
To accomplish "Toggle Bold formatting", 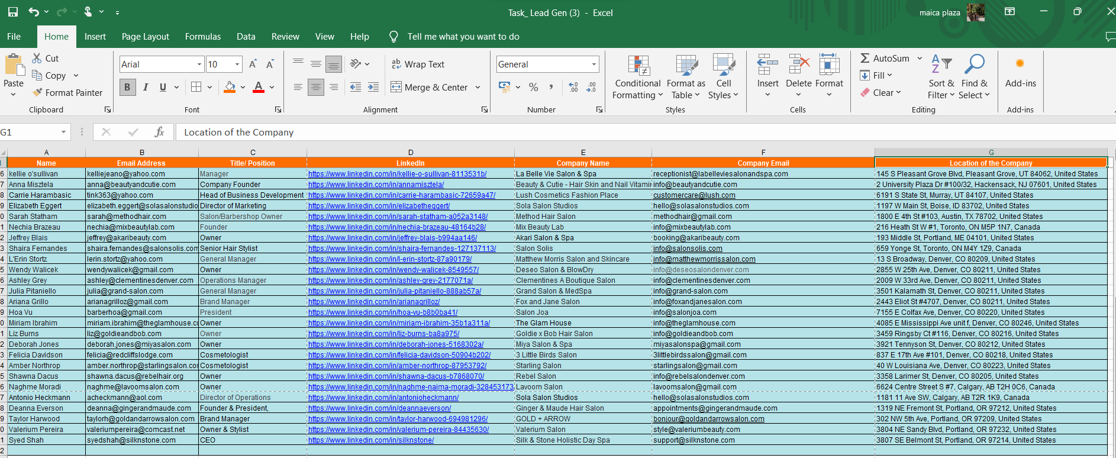I will (127, 87).
